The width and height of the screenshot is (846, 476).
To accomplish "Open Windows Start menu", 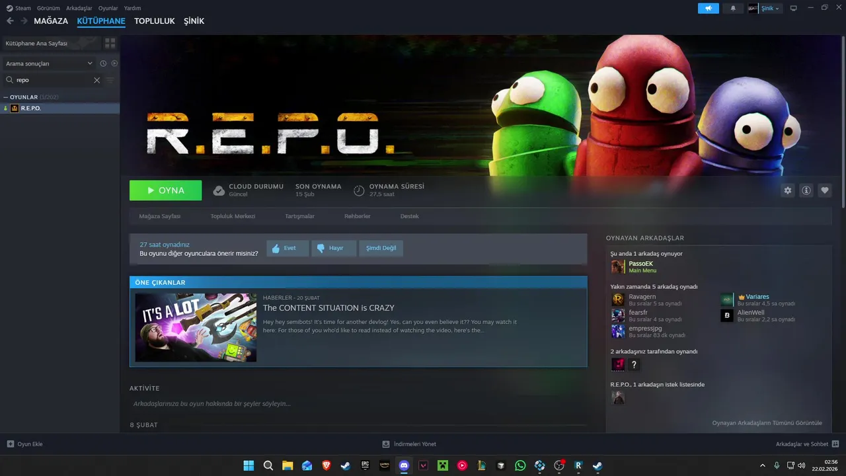I will coord(249,465).
